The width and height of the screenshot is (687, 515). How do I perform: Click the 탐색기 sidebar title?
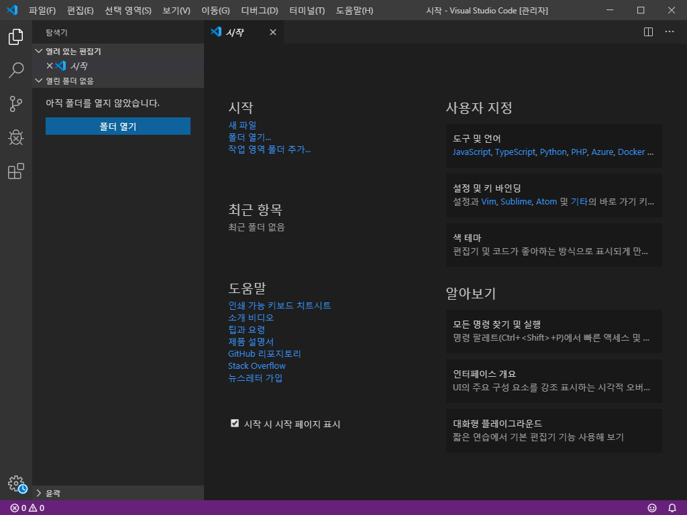tap(56, 32)
